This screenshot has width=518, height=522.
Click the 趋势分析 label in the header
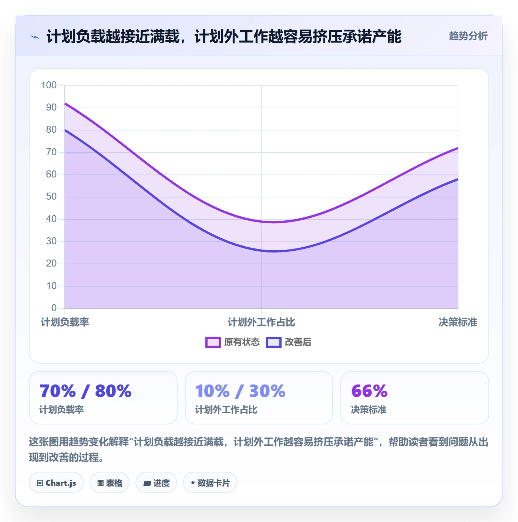click(x=468, y=36)
